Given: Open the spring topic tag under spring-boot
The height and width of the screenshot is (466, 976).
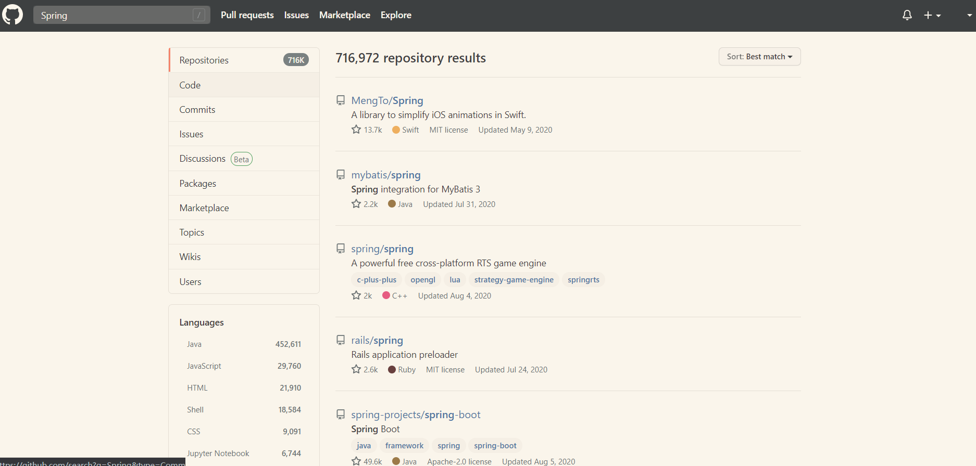Looking at the screenshot, I should pyautogui.click(x=449, y=446).
